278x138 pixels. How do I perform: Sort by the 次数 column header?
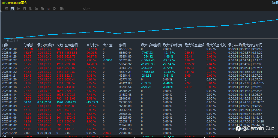click(x=59, y=45)
